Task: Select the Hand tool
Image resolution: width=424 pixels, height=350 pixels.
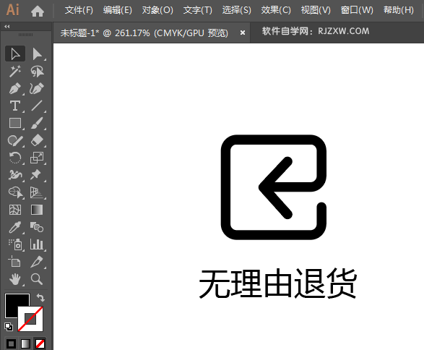Action: click(15, 279)
